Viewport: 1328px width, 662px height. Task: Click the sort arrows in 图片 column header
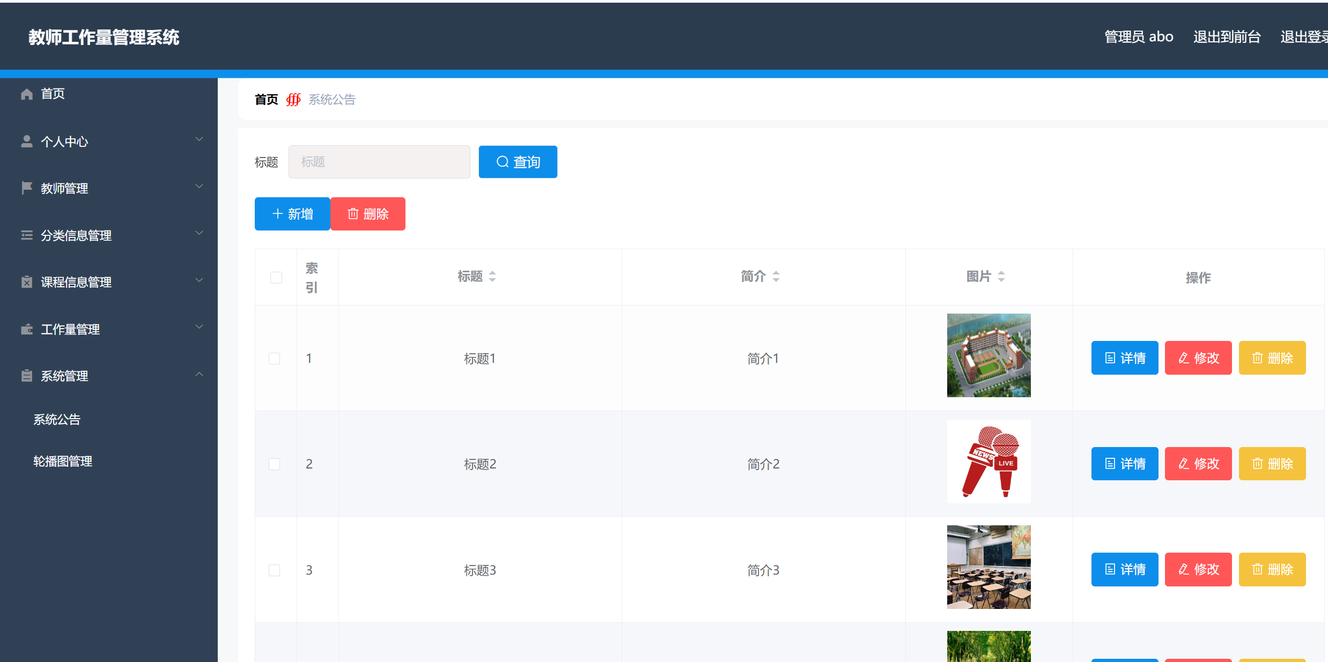tap(1001, 277)
